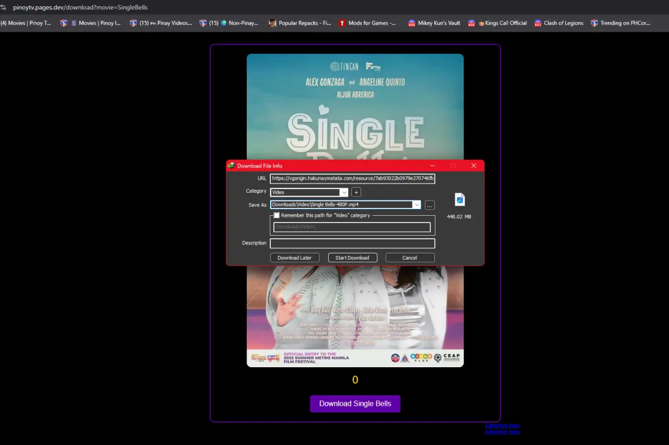Cancel the download dialog
Viewport: 669px width, 445px height.
pyautogui.click(x=410, y=257)
